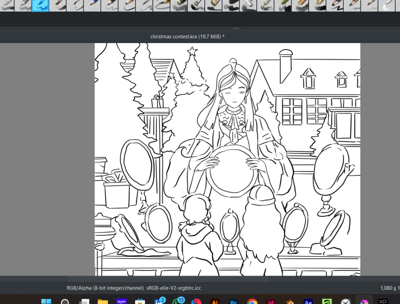Pick the blue pencil brush preset
The height and width of the screenshot is (304, 400).
(x=92, y=5)
